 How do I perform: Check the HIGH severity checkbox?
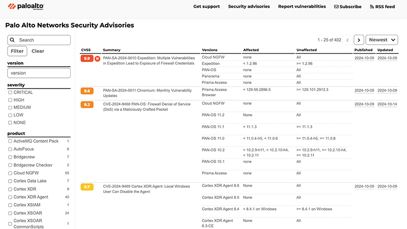pos(10,100)
